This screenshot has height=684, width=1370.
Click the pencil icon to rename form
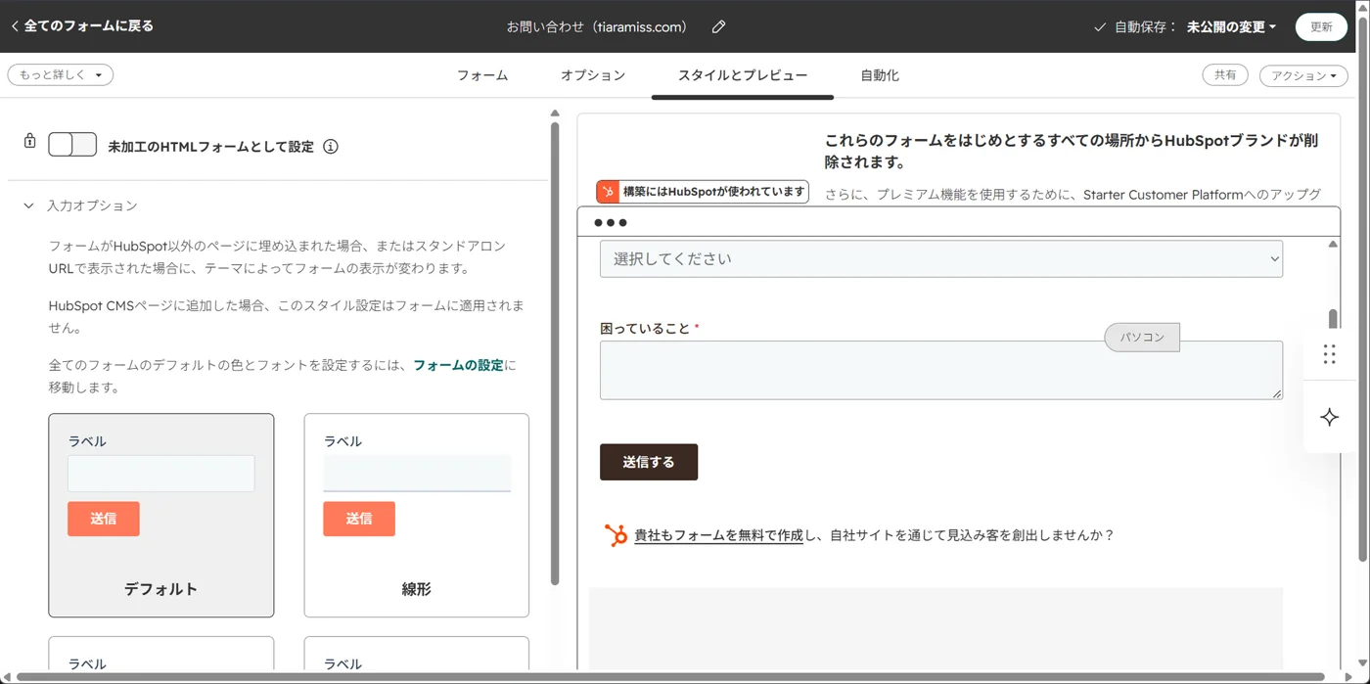coord(718,26)
